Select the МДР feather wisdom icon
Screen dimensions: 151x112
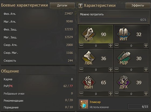(x=124, y=58)
